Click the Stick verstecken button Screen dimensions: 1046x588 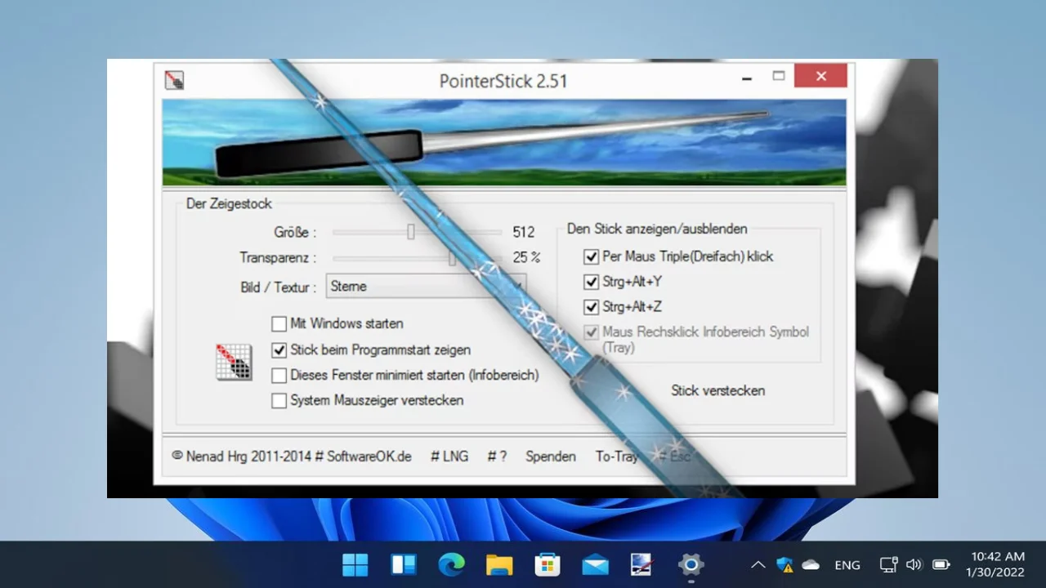718,390
